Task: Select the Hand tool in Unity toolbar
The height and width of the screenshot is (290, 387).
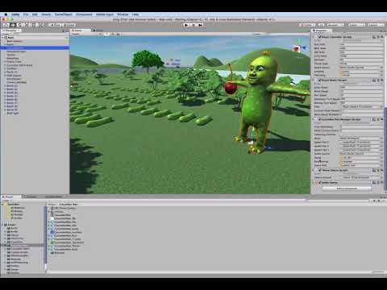Action: tap(6, 25)
